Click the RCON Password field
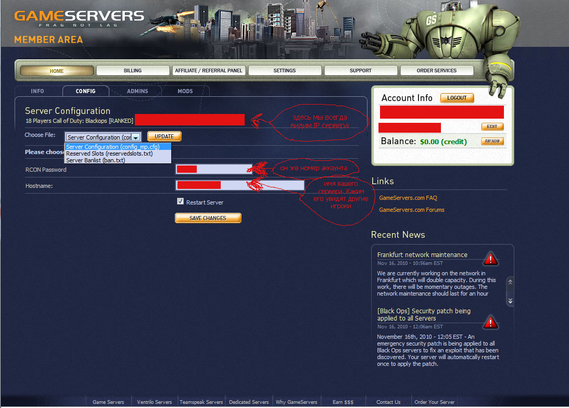The image size is (569, 408). click(214, 169)
